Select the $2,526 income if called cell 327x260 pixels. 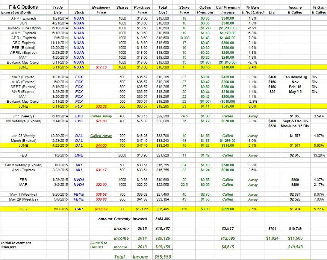point(295,199)
